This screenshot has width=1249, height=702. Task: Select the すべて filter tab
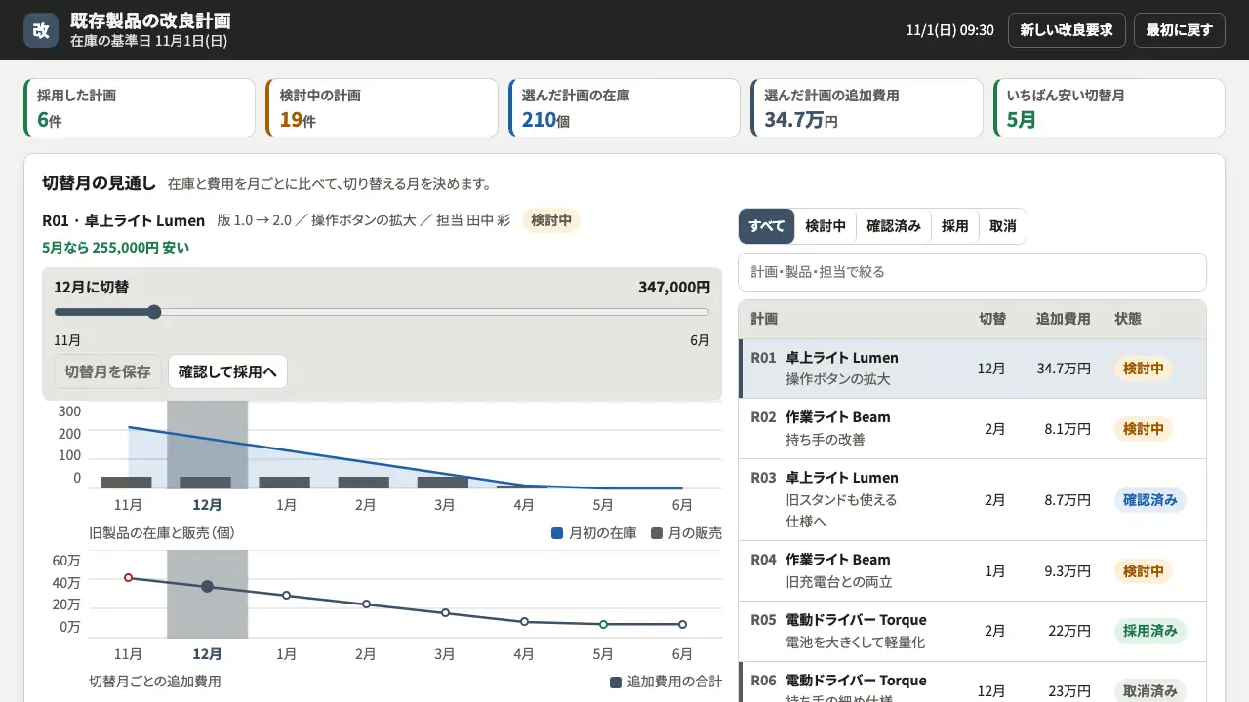coord(766,226)
